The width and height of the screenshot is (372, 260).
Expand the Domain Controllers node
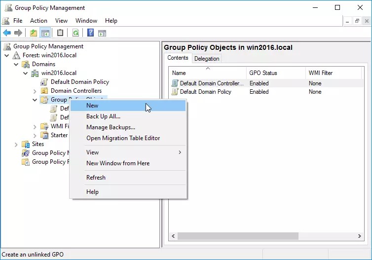pos(35,91)
